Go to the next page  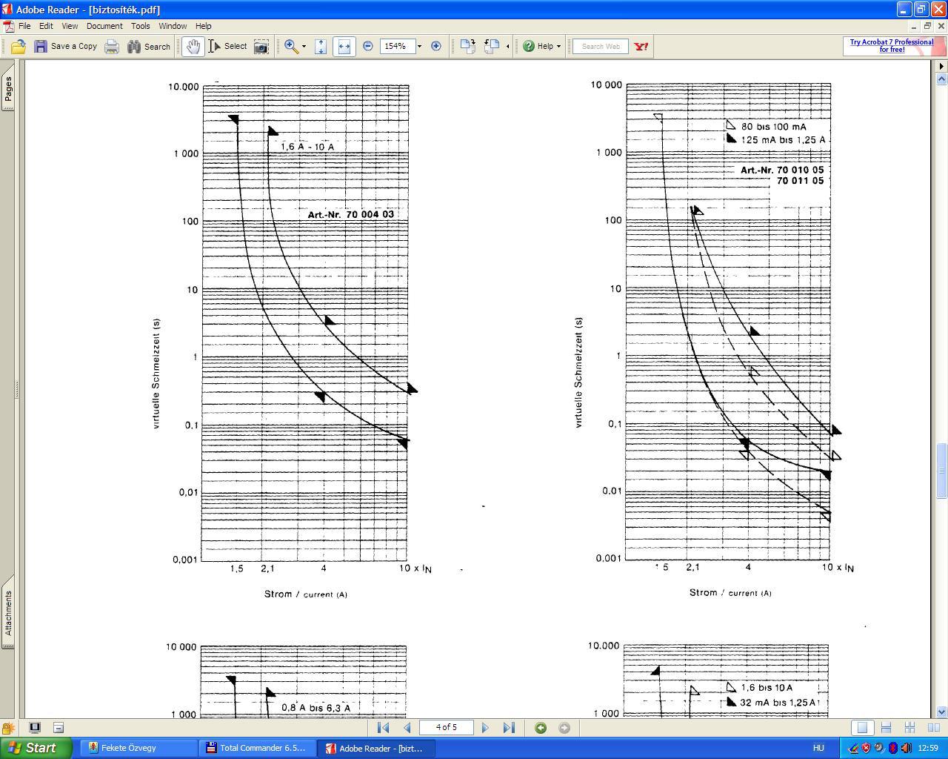pos(485,728)
